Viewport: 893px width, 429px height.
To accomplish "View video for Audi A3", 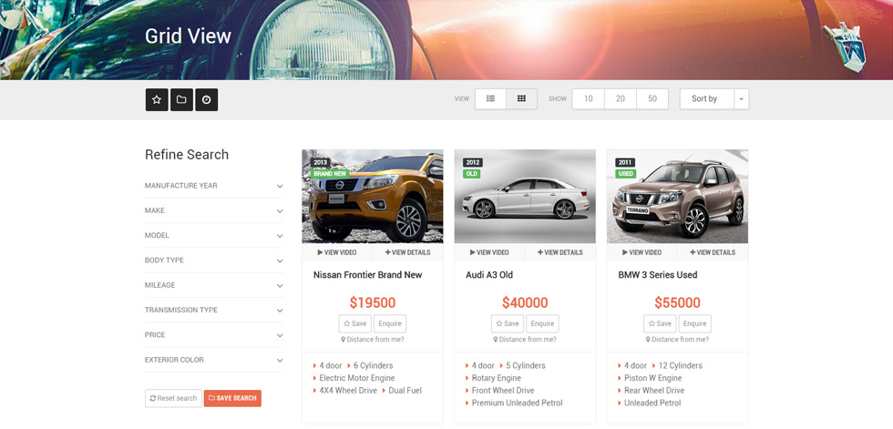I will tap(490, 252).
